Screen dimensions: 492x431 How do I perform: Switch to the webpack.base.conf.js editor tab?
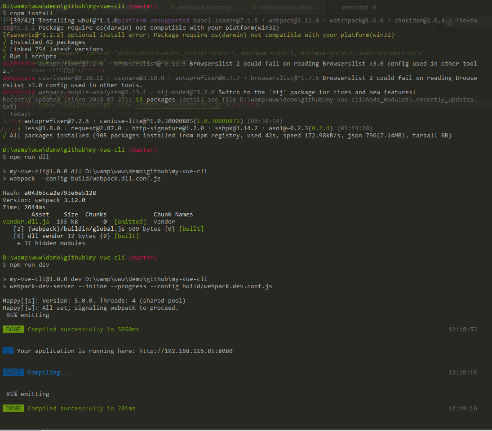pos(201,7)
